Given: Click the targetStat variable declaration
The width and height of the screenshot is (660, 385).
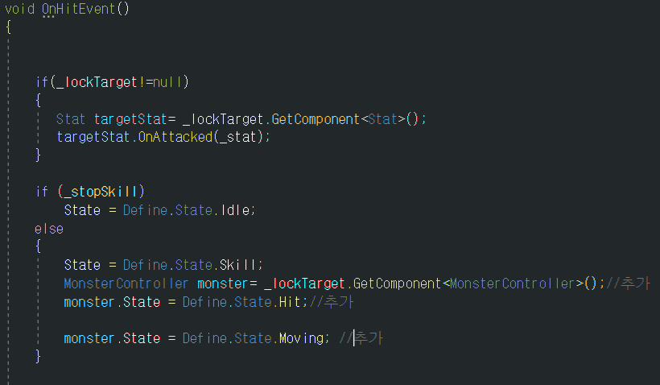Looking at the screenshot, I should (x=130, y=119).
